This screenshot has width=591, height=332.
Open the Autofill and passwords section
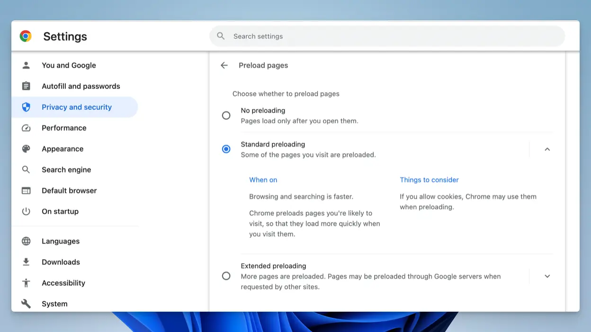point(81,86)
